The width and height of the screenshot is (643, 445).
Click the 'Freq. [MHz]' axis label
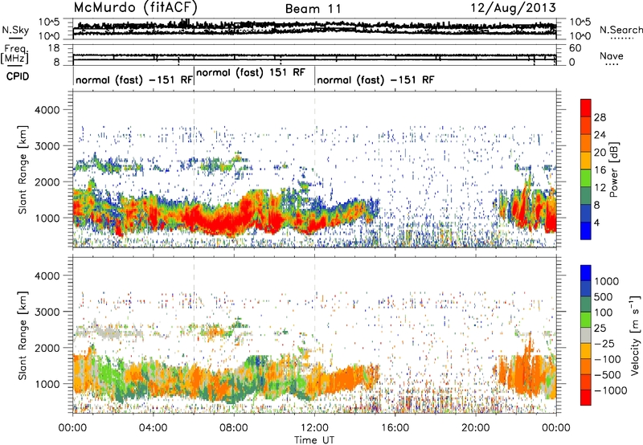pyautogui.click(x=14, y=55)
